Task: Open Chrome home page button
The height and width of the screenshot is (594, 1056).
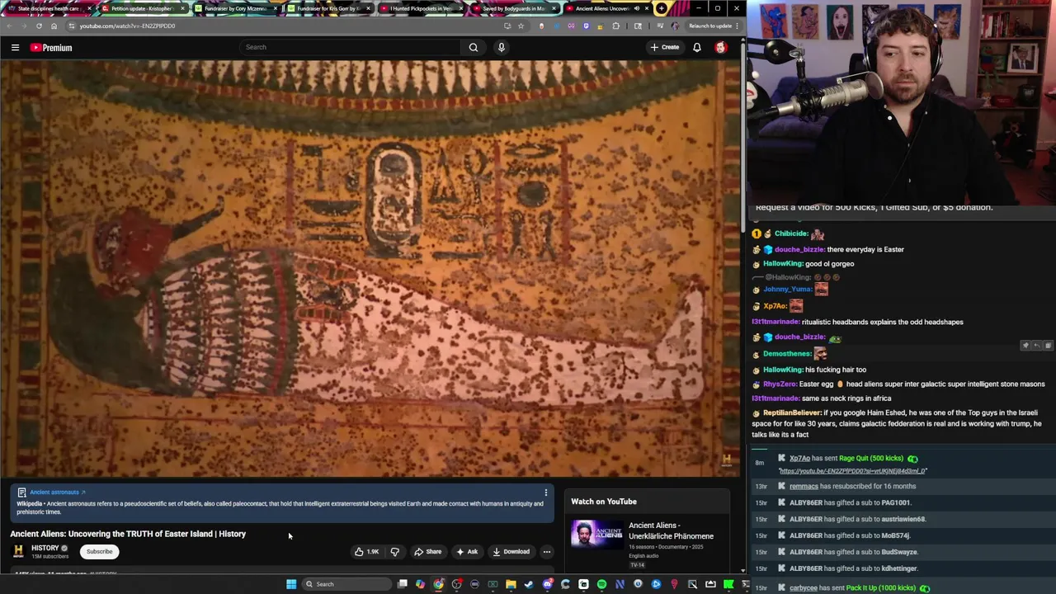Action: click(x=54, y=26)
